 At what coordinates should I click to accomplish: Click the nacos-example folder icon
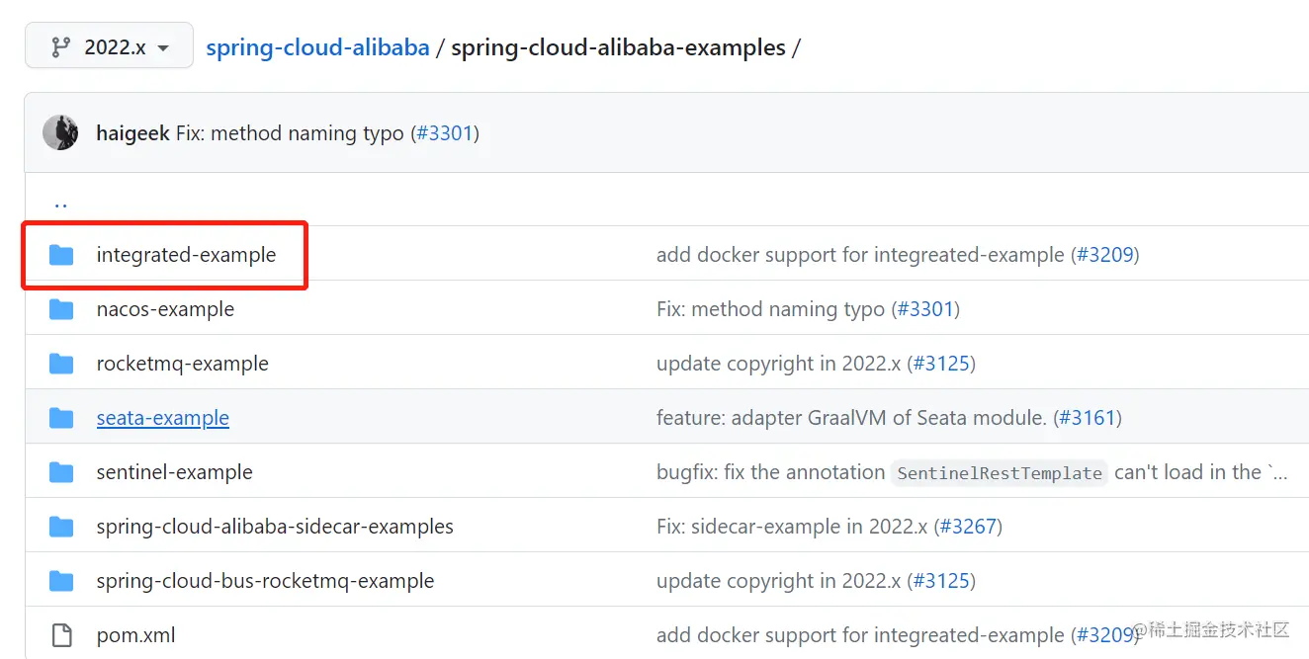click(61, 309)
